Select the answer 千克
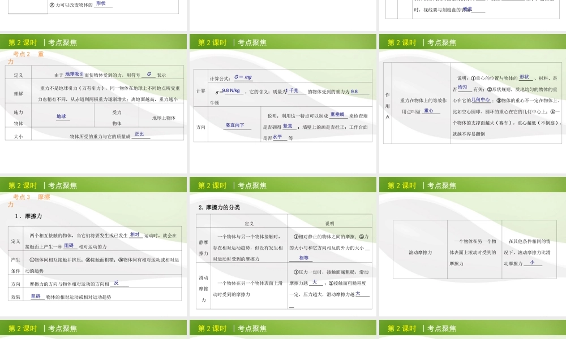This screenshot has height=339, width=566. (294, 90)
